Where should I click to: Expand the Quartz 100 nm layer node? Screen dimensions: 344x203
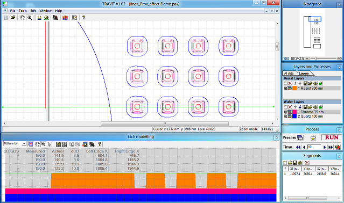coord(285,116)
